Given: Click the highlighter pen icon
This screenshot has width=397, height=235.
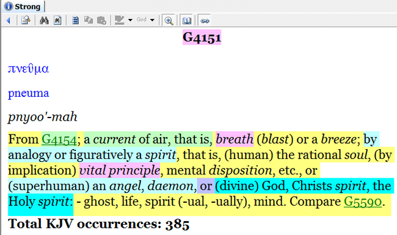Looking at the screenshot, I should click(120, 20).
